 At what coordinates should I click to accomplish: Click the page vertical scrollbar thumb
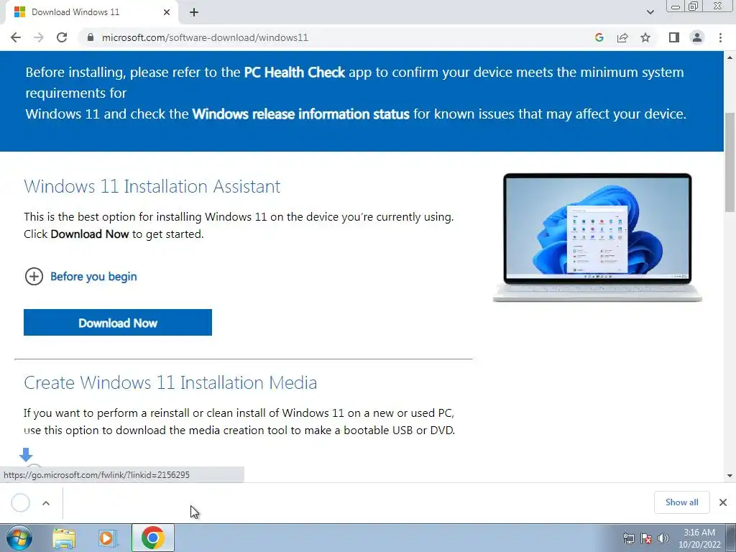(730, 162)
